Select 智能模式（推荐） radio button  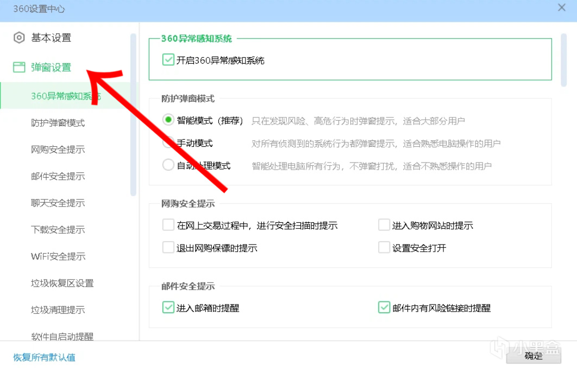[168, 120]
